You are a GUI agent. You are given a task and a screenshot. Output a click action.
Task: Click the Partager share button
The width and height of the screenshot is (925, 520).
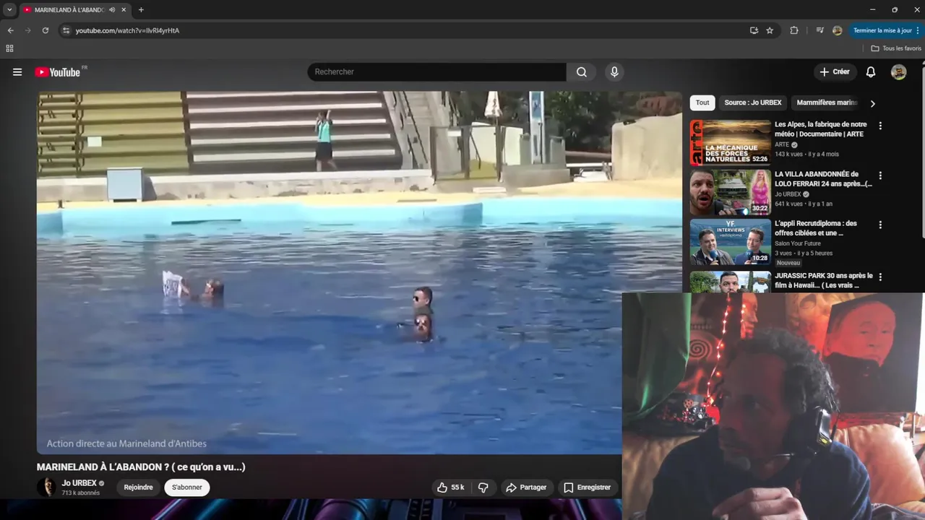tap(526, 487)
